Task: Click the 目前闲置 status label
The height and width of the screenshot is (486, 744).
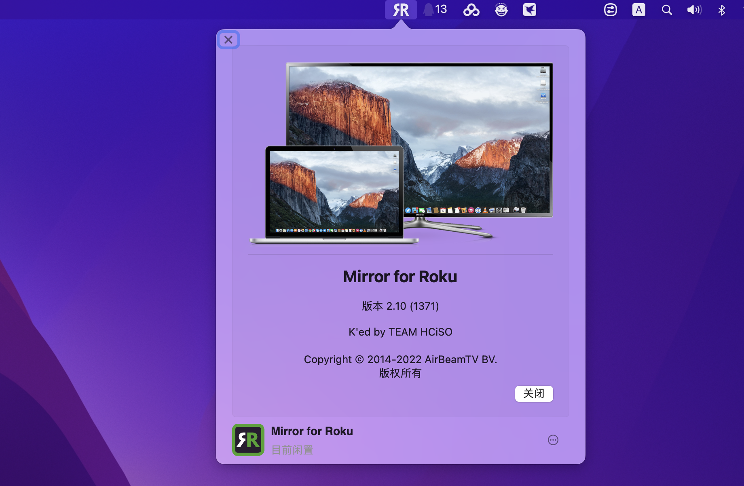Action: click(x=292, y=450)
